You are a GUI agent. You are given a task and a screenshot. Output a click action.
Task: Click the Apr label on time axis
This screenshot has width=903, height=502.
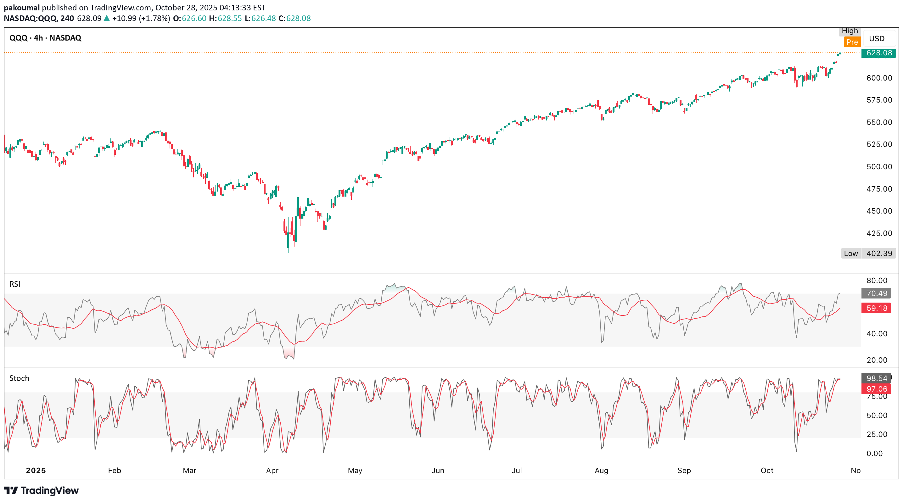(272, 471)
